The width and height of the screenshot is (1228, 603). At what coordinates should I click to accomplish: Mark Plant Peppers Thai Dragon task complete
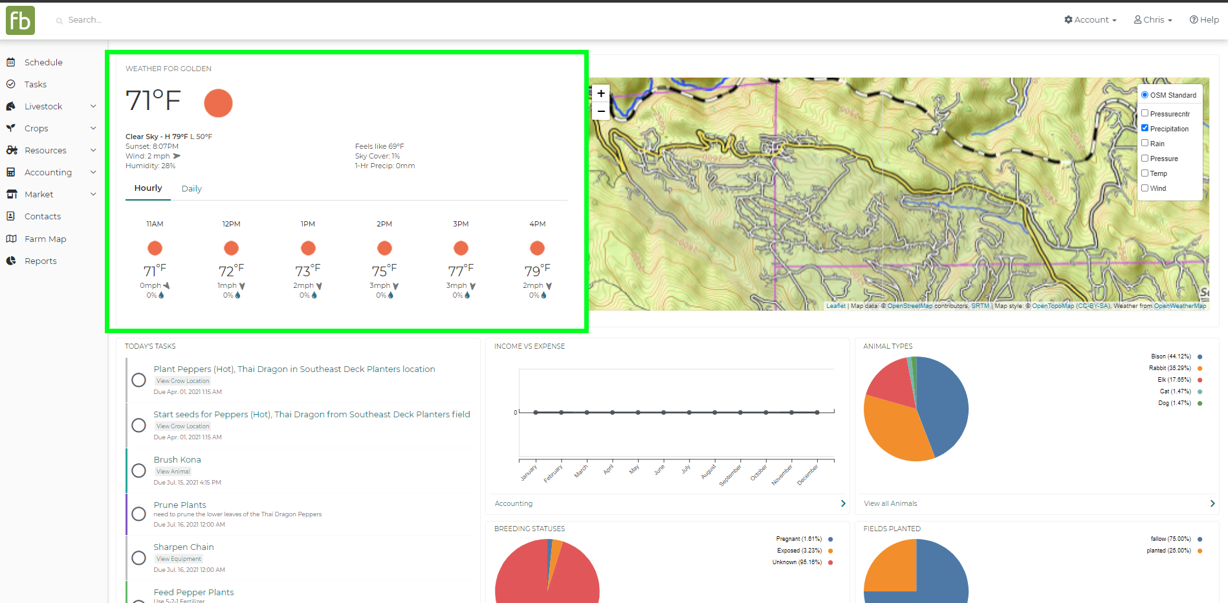pyautogui.click(x=138, y=380)
